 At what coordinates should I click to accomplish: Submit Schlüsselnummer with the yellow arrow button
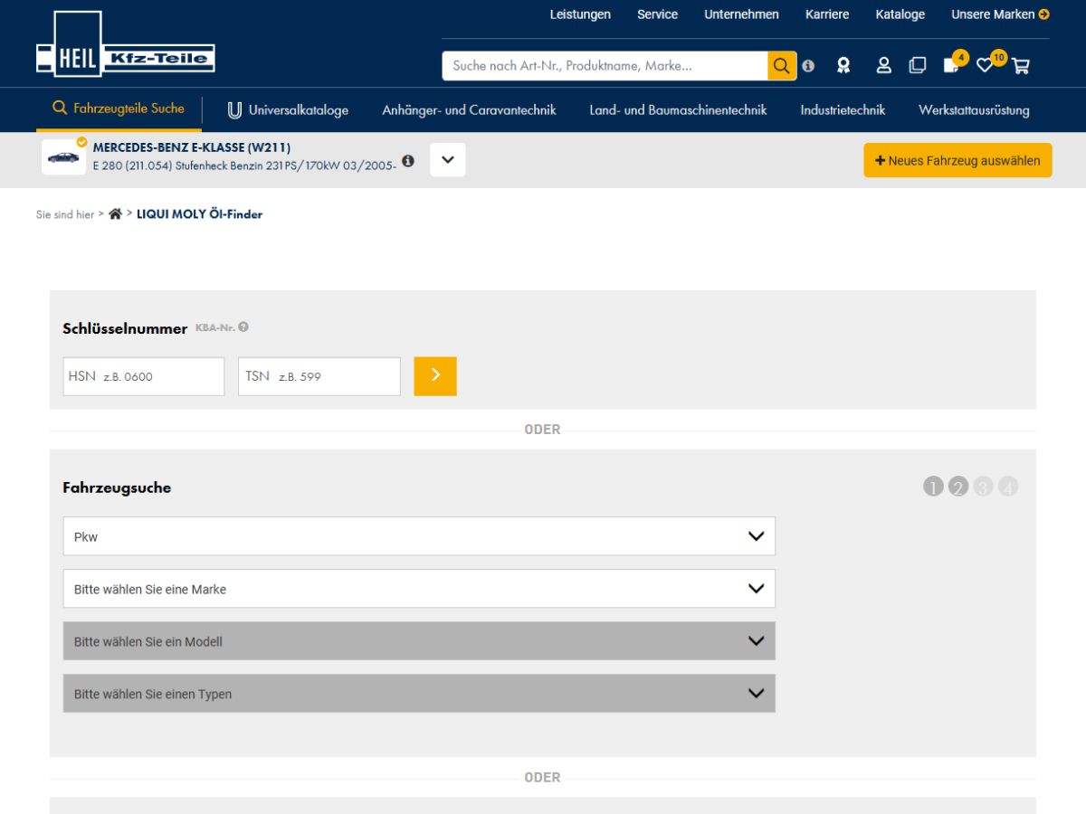[435, 376]
